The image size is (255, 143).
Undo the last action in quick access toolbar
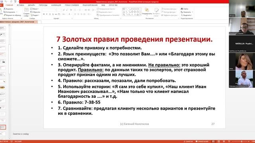(x=6, y=2)
